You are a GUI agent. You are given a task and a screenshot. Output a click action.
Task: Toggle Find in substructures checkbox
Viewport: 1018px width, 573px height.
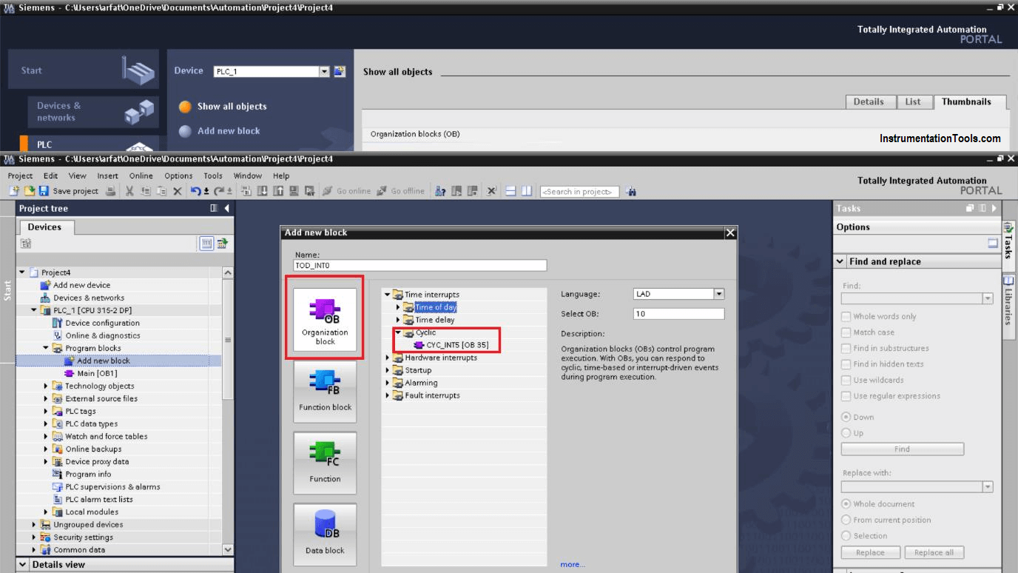point(846,348)
